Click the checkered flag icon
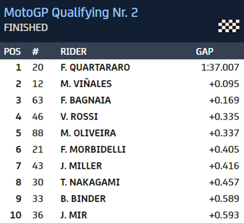The image size is (244, 223). pos(229,26)
